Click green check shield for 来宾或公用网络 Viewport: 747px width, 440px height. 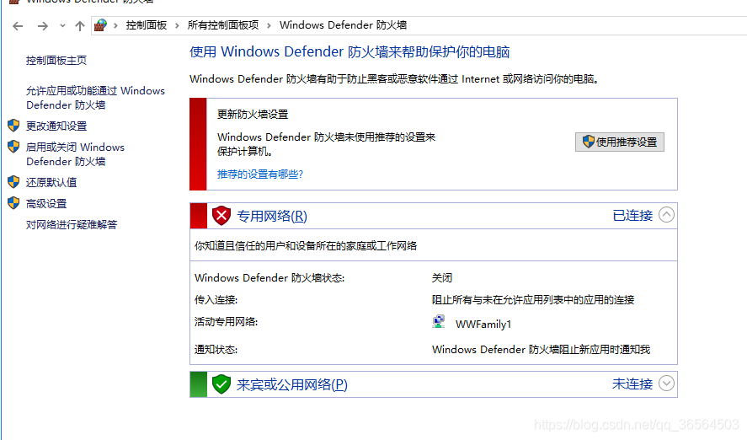point(221,384)
